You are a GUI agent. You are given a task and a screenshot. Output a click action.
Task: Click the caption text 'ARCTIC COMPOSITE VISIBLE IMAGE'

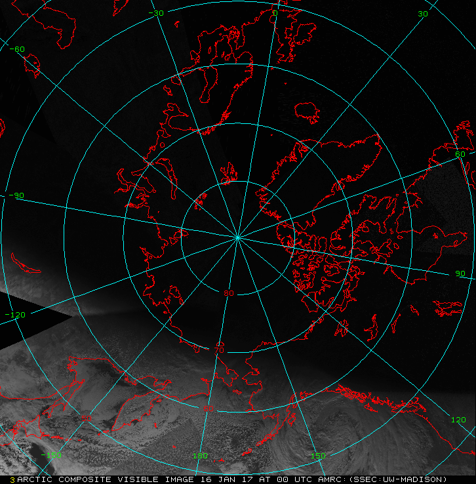[106, 479]
